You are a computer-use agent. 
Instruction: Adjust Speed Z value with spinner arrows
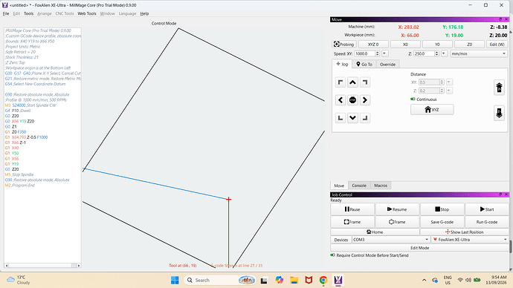pos(436,53)
